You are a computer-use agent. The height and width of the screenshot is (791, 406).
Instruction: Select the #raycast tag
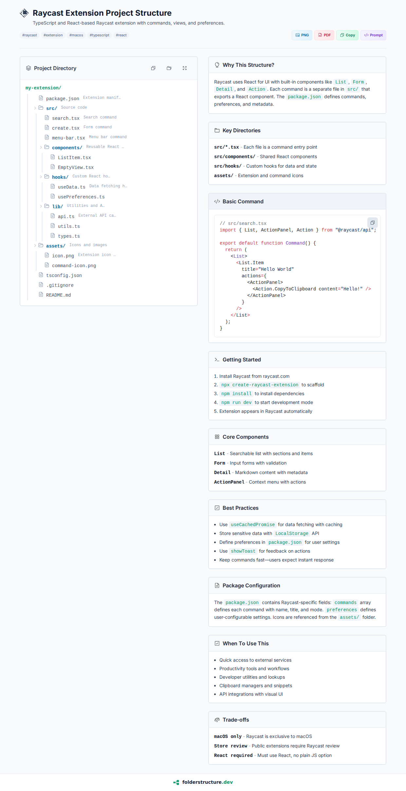click(x=29, y=35)
